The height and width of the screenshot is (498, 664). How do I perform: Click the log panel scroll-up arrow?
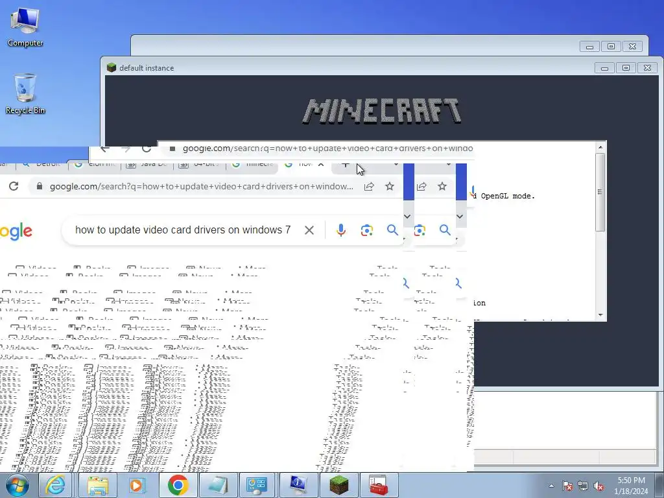pos(600,147)
